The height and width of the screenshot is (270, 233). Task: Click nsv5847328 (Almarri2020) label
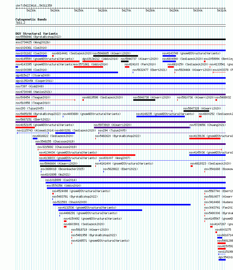coord(202,108)
